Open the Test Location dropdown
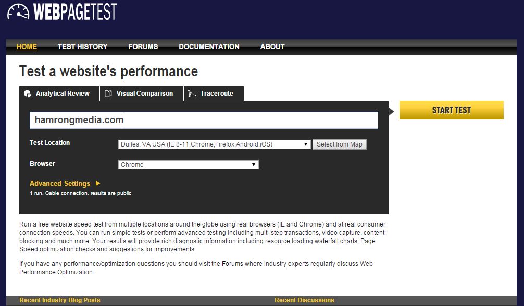This screenshot has height=306, width=524. 214,144
